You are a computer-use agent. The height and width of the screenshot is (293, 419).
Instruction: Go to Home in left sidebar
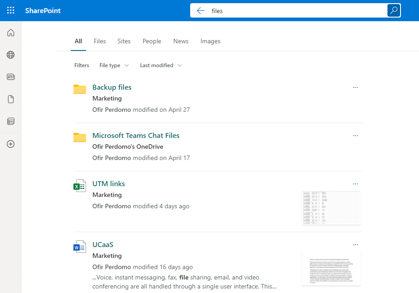point(11,32)
